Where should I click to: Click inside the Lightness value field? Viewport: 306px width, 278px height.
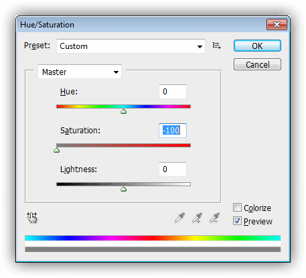pyautogui.click(x=173, y=169)
